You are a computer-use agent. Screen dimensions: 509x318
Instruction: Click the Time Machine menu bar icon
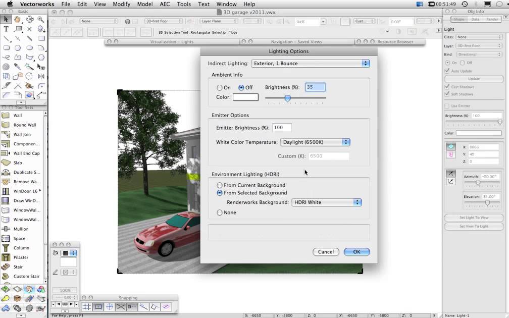[x=465, y=4]
